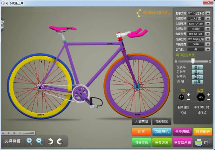This screenshot has width=215, height=150.
Task: Click the yellow share icon at top
Action: coord(139,13)
